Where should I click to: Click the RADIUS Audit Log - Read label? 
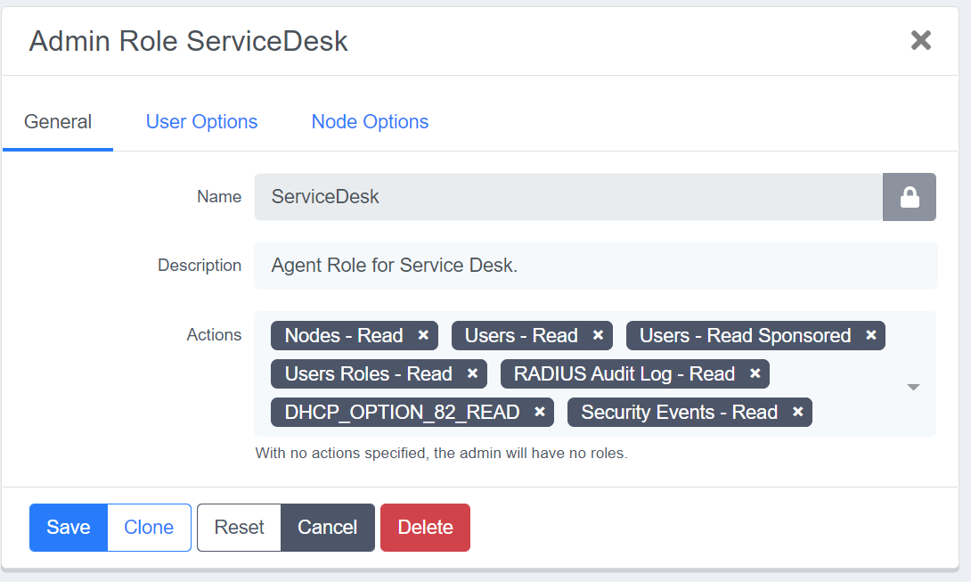coord(624,373)
